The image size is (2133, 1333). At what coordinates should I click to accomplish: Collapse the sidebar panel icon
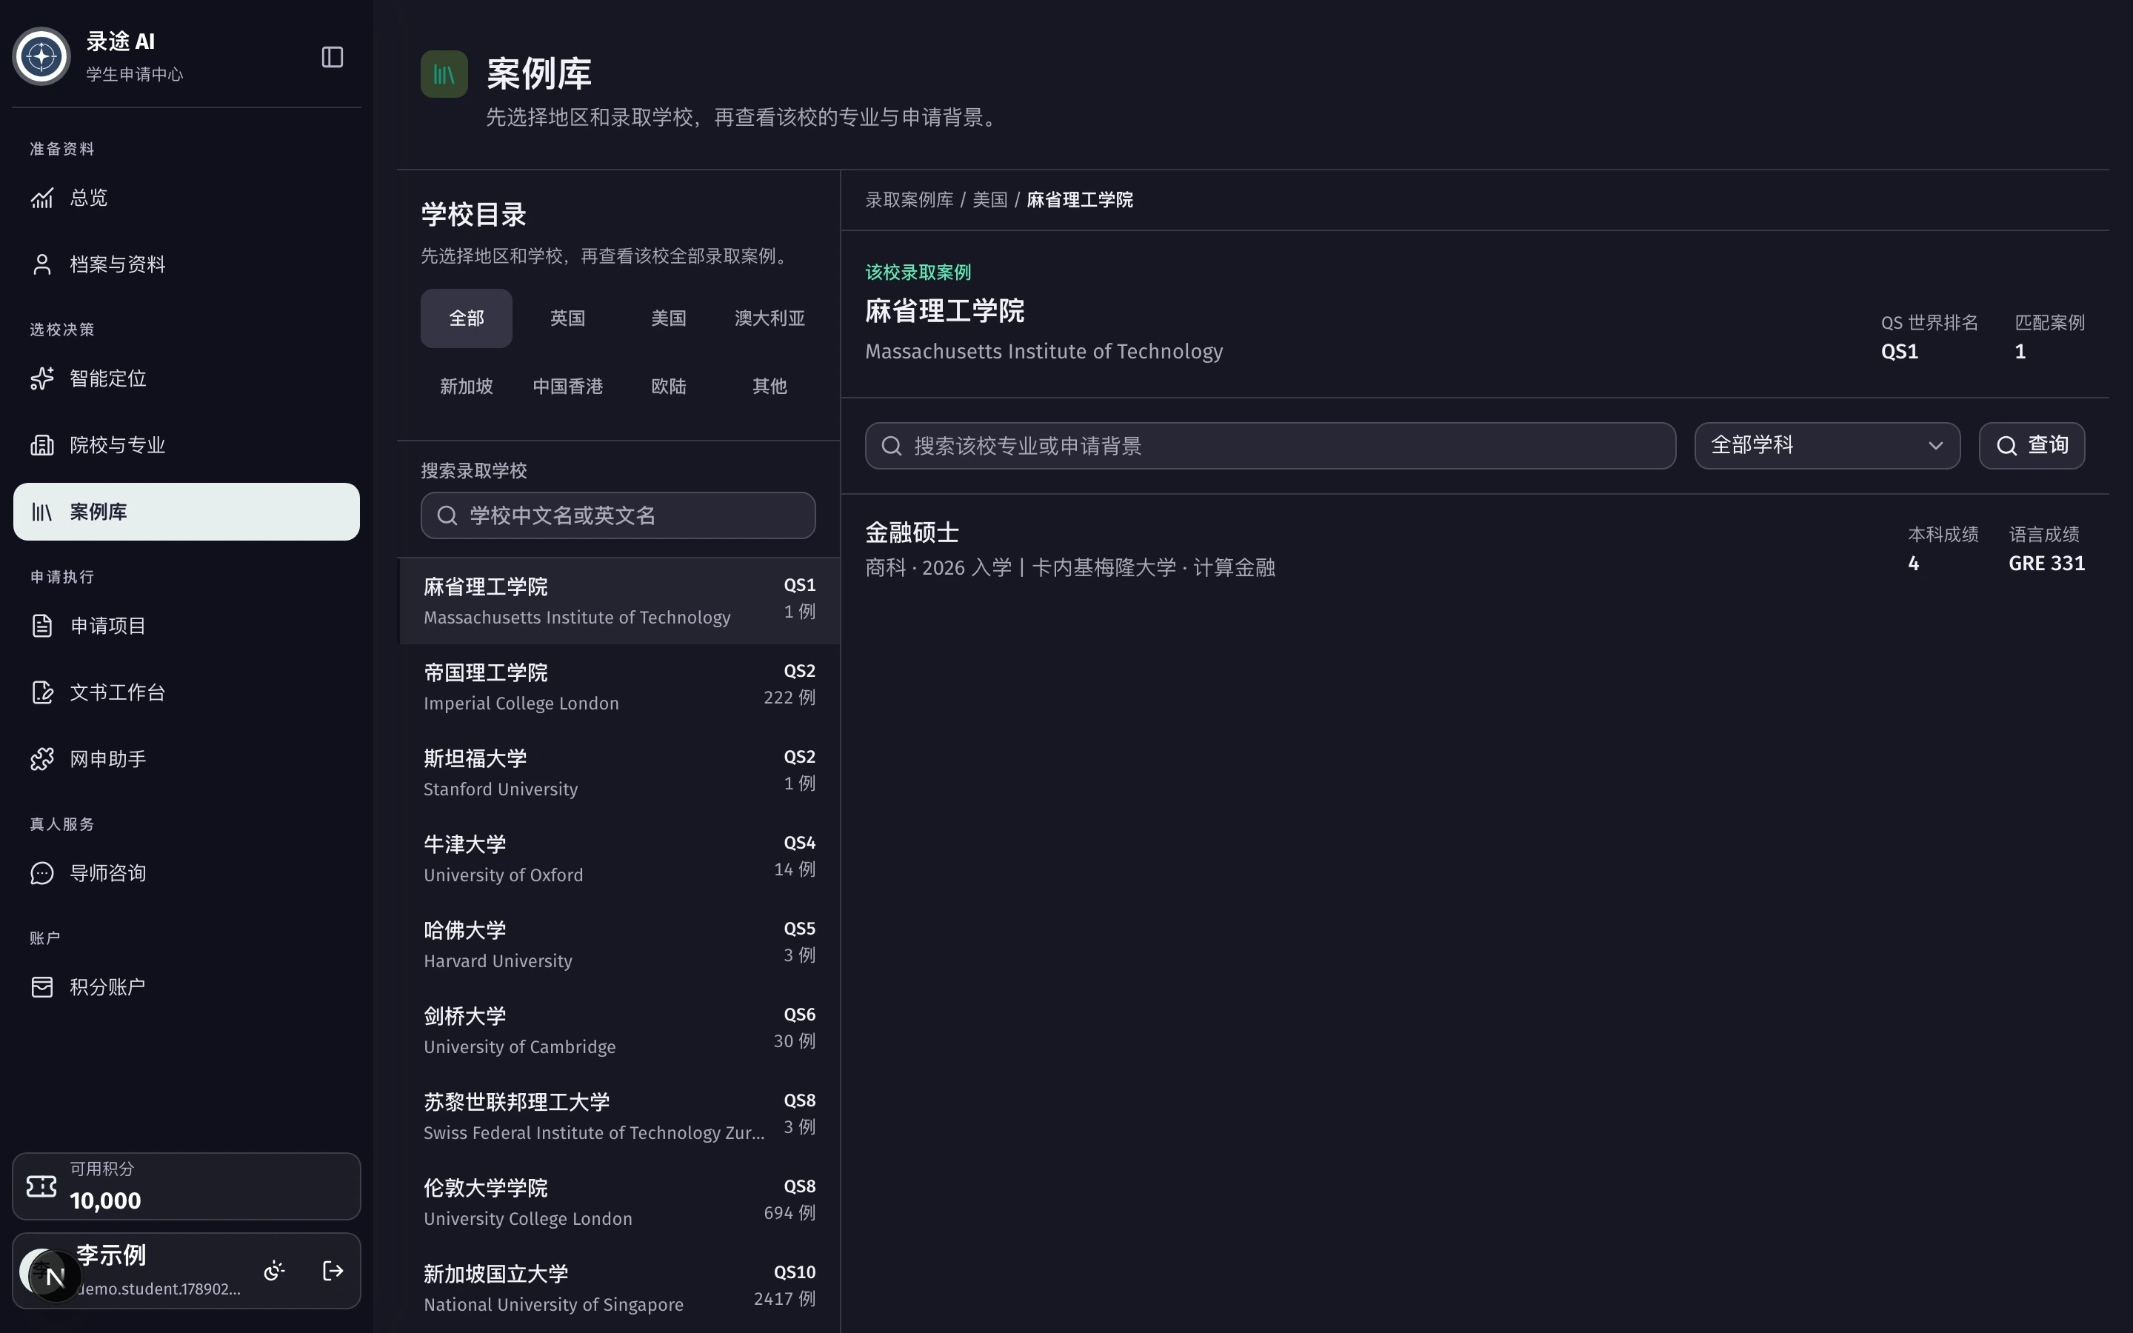coord(333,57)
